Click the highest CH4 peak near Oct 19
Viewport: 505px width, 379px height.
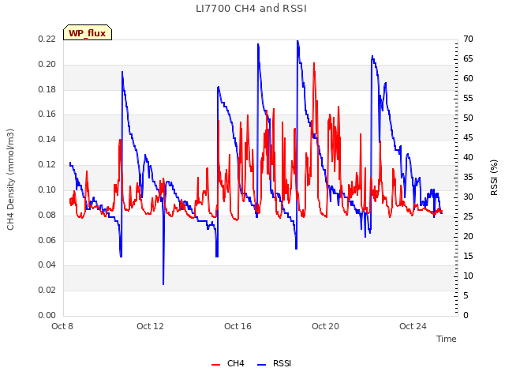[314, 63]
